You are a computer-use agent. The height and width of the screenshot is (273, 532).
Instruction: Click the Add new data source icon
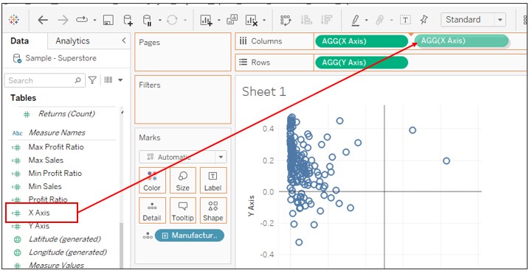click(x=128, y=20)
